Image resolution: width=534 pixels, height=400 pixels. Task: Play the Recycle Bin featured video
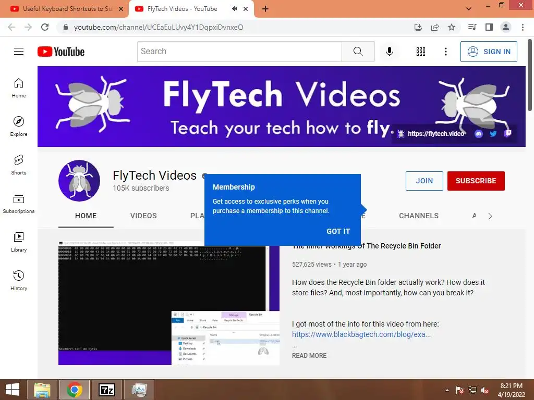point(168,303)
